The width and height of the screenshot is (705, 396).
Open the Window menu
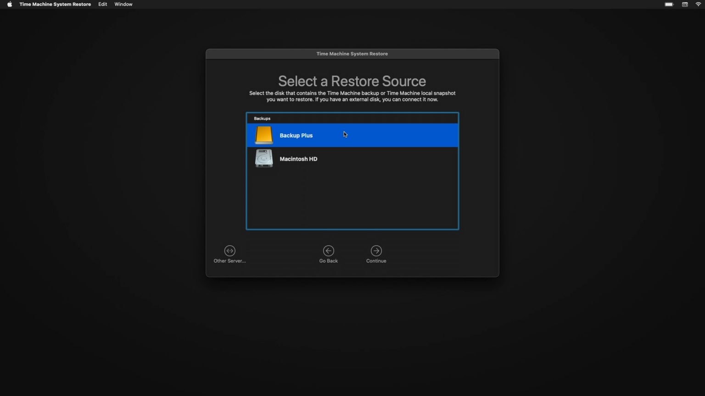coord(123,4)
